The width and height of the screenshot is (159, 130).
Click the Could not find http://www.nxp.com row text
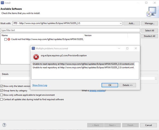[x=47, y=39]
